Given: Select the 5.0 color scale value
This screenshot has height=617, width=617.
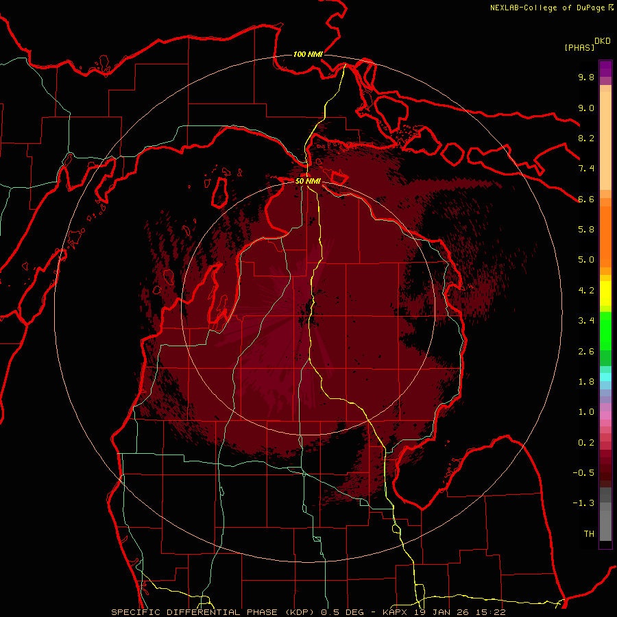Looking at the screenshot, I should (x=586, y=260).
